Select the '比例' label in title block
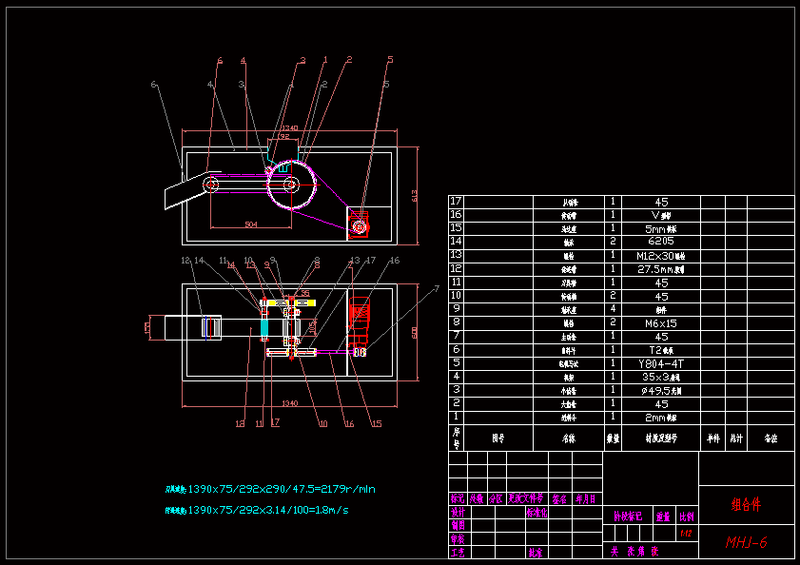The width and height of the screenshot is (800, 565). point(686,517)
